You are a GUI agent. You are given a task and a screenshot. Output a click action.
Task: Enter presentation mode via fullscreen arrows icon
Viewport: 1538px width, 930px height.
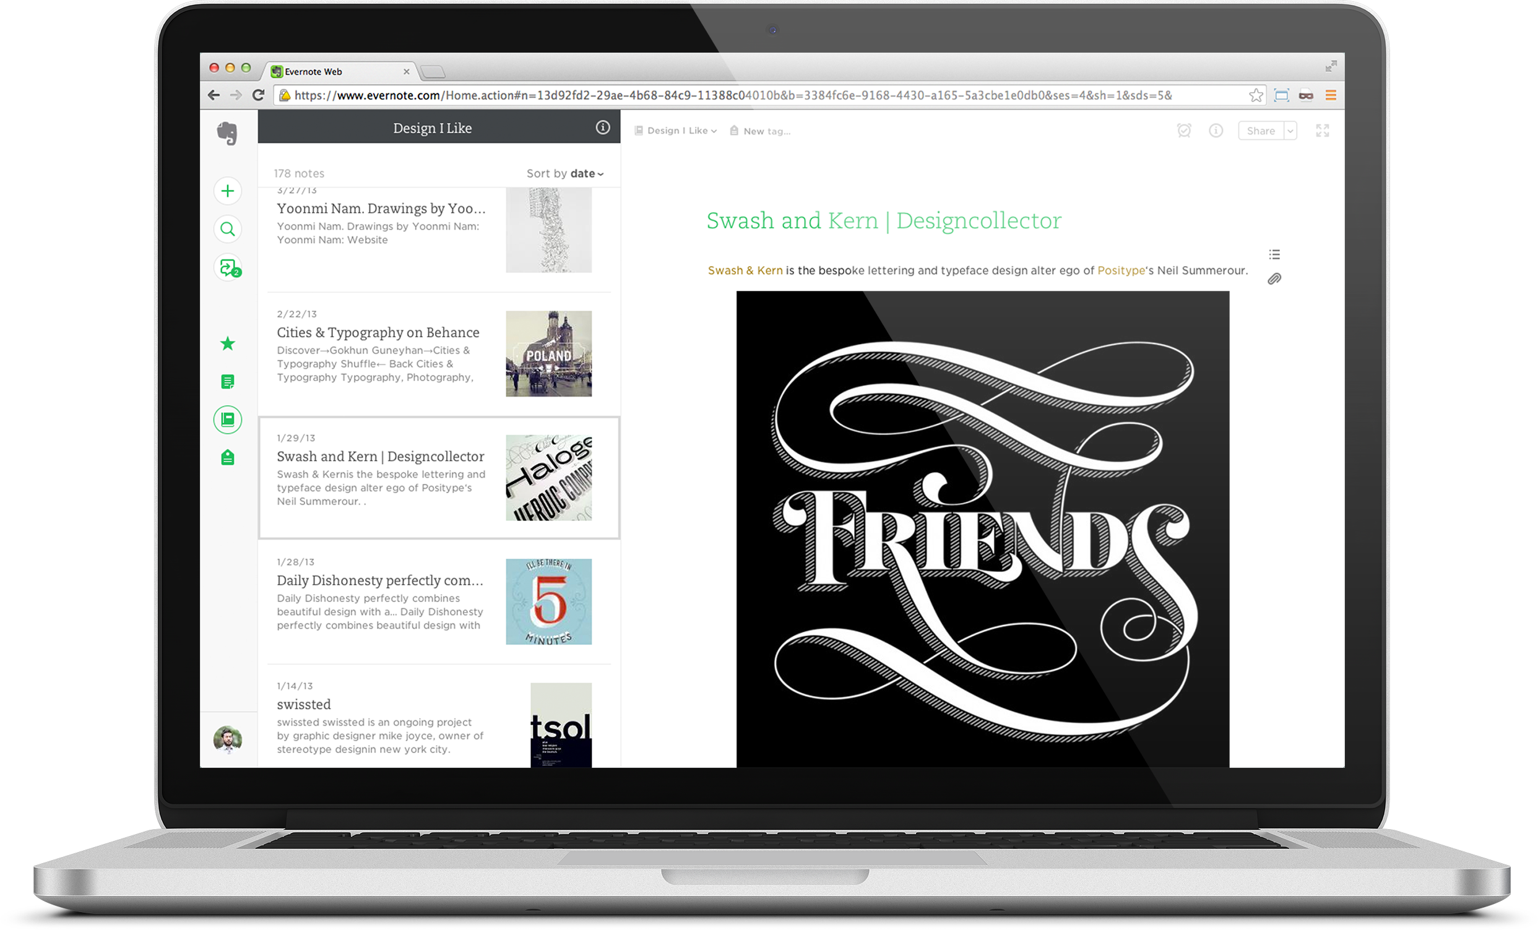tap(1323, 131)
